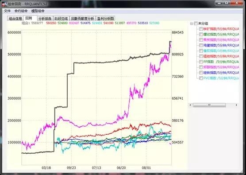246x175 pixels.
Task: Check the 未分组 group checkbox
Action: click(196, 23)
